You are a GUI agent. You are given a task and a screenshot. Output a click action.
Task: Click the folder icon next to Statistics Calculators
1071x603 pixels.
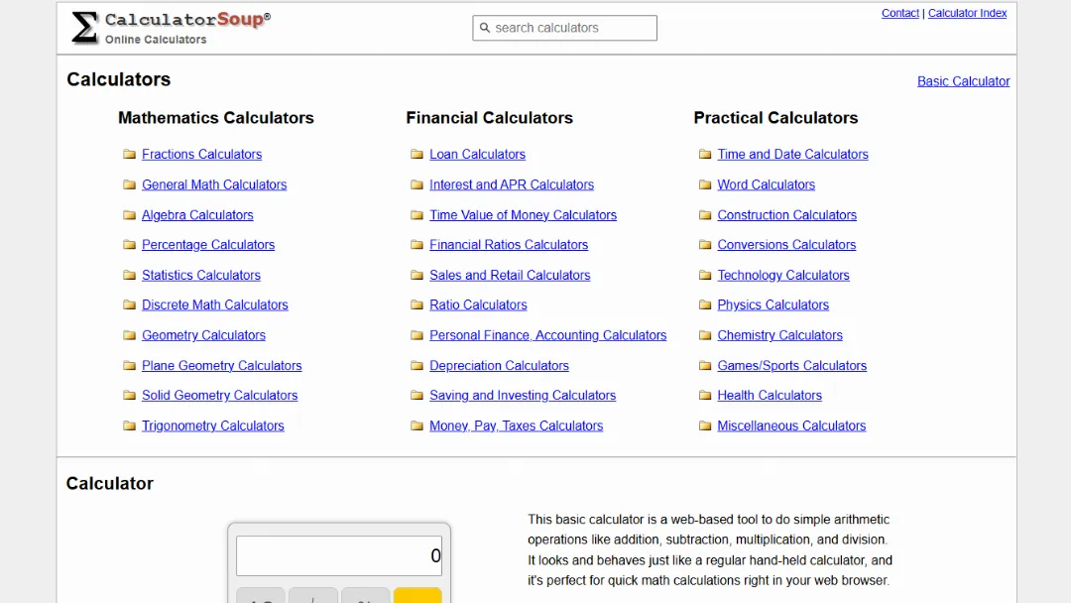click(x=129, y=275)
